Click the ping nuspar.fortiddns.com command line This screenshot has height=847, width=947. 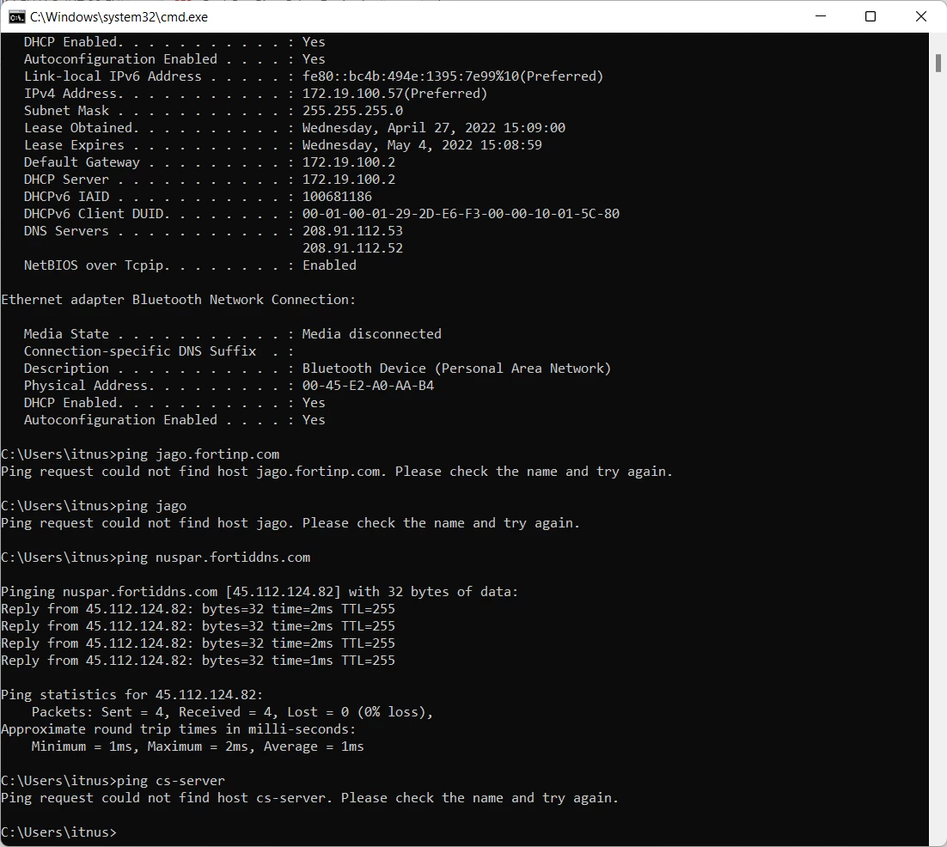click(156, 558)
